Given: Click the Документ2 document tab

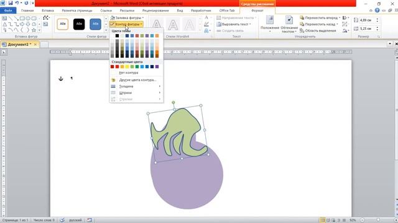Looking at the screenshot, I should click(x=19, y=45).
